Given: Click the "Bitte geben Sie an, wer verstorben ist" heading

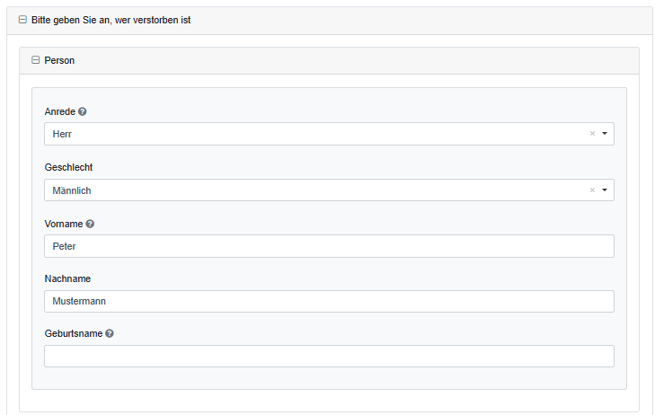Looking at the screenshot, I should coord(111,20).
